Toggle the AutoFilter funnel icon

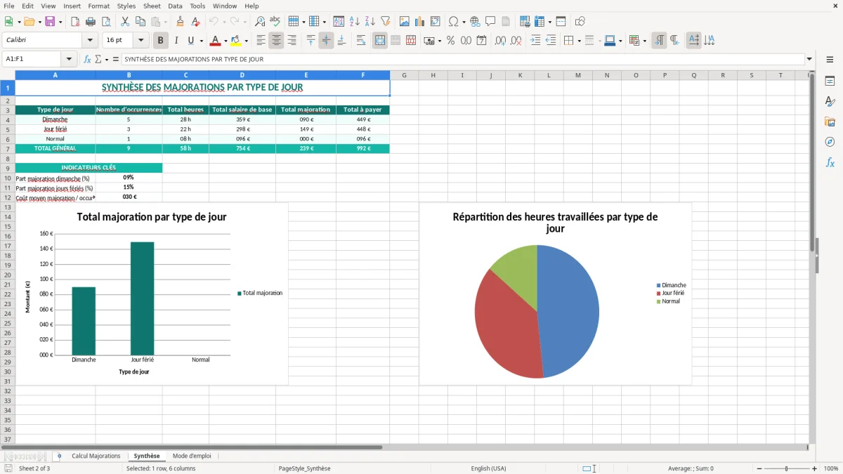[x=386, y=22]
